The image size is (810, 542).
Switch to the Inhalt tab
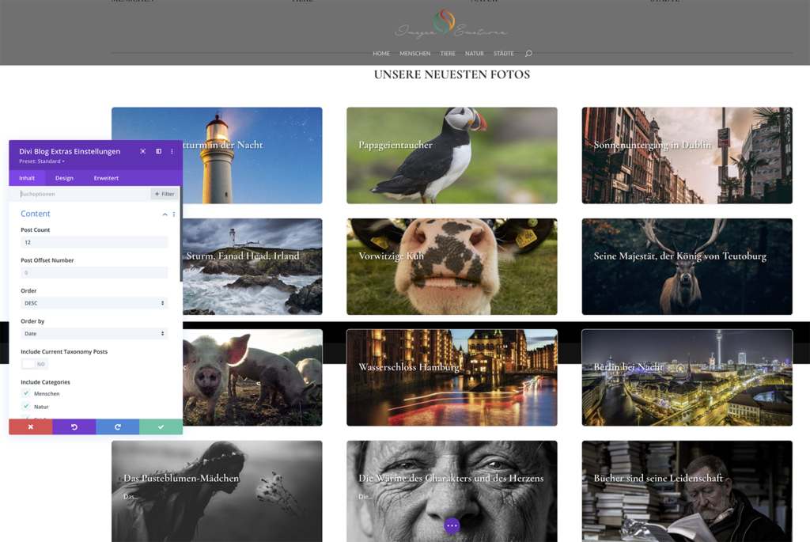coord(27,178)
